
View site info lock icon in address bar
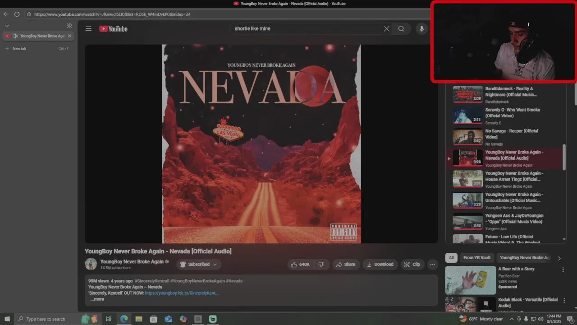(x=29, y=14)
